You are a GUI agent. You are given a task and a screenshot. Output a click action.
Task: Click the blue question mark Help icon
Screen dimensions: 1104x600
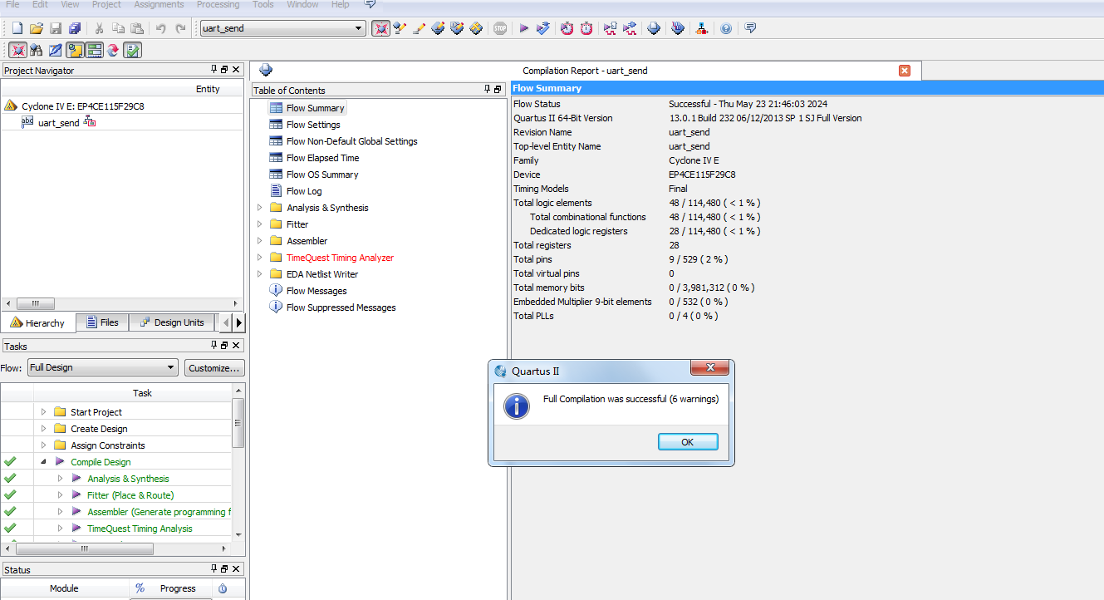[x=726, y=28]
